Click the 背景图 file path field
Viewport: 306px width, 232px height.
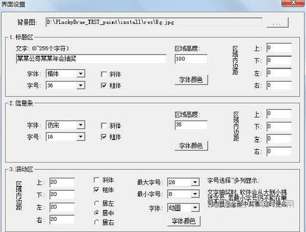coord(154,22)
